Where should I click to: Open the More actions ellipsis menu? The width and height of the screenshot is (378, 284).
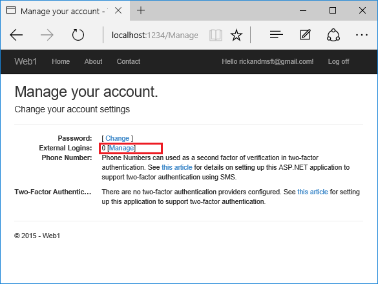[362, 35]
